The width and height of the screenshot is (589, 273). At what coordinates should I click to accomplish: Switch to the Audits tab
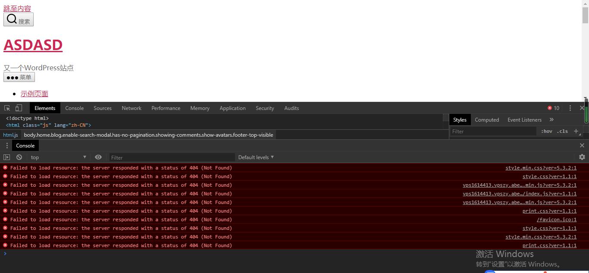291,108
